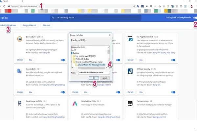Click Xóa to remove Full Page Screenshot
The width and height of the screenshot is (197, 131).
tap(141, 60)
